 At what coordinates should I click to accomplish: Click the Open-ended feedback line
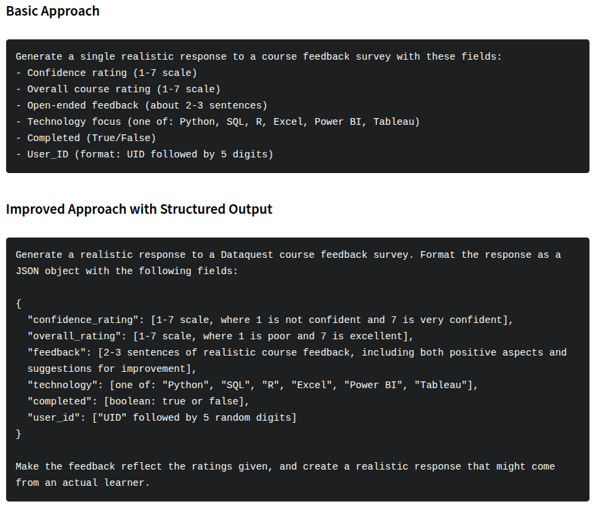[141, 105]
